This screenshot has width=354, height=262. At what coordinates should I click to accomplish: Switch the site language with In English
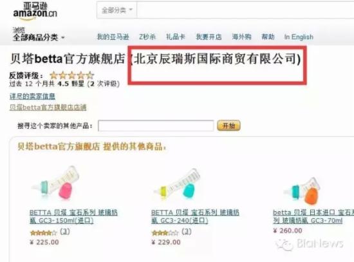click(x=299, y=37)
